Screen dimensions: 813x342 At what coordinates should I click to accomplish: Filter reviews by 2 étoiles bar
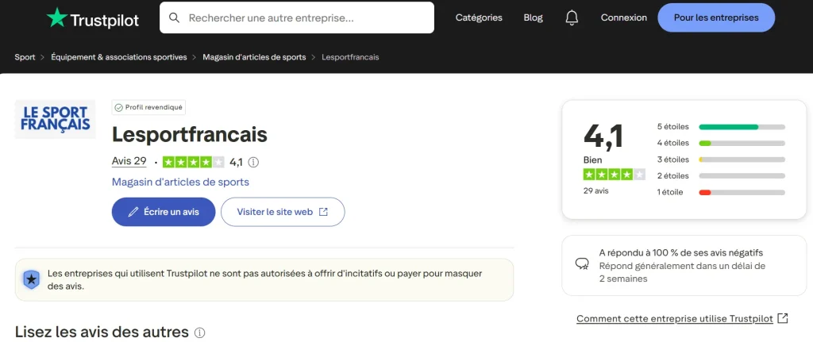point(742,175)
